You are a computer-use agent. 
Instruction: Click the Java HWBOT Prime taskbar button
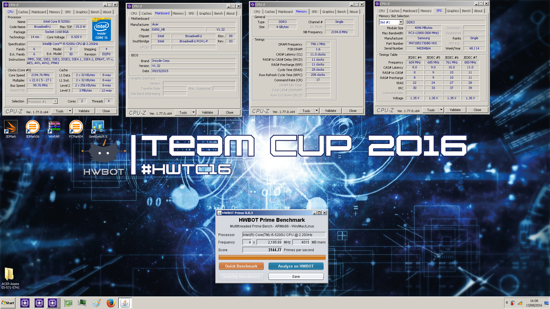click(x=125, y=303)
